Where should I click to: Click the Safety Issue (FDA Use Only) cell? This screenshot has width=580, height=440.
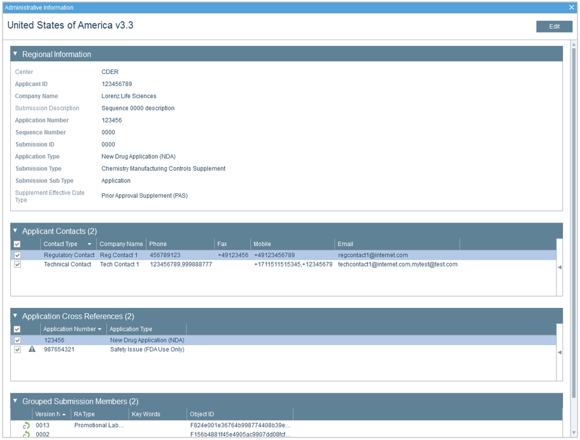pyautogui.click(x=147, y=349)
